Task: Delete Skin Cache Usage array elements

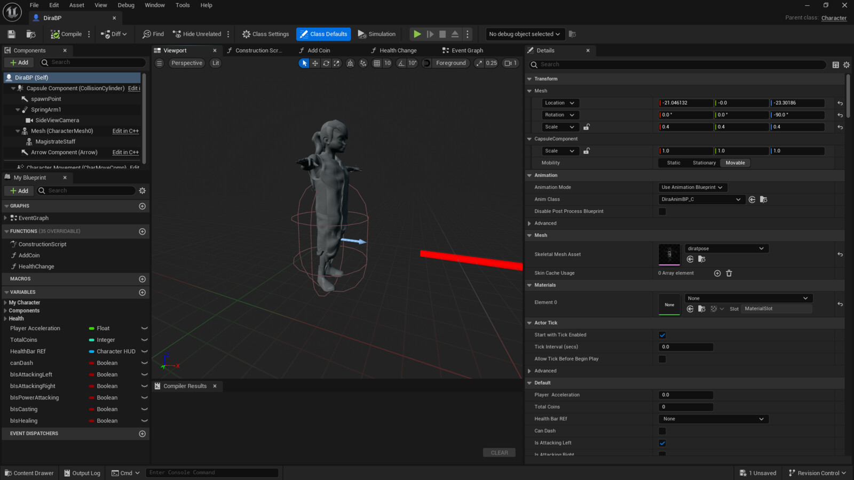Action: 729,273
